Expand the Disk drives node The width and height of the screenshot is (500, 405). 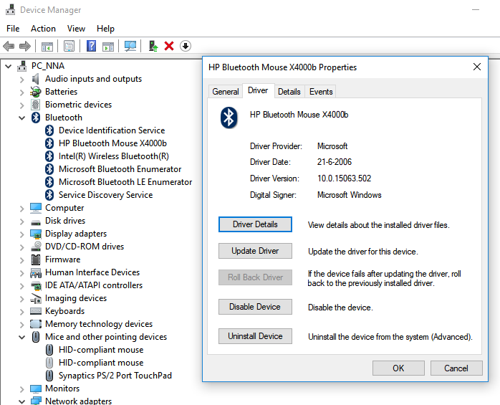21,221
